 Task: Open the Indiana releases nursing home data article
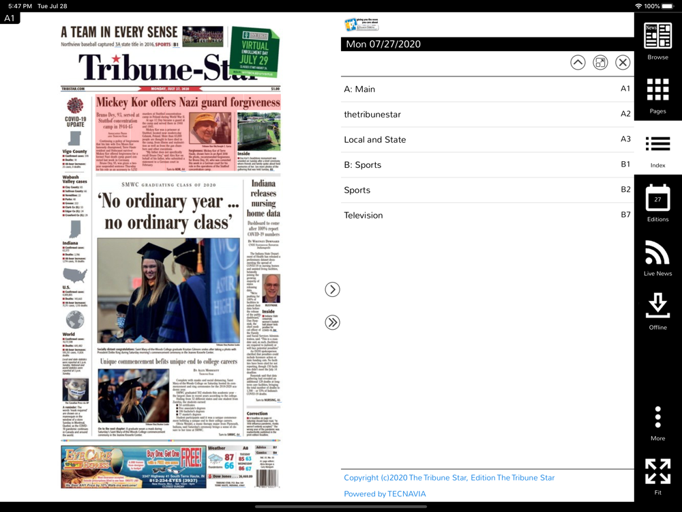tap(263, 198)
